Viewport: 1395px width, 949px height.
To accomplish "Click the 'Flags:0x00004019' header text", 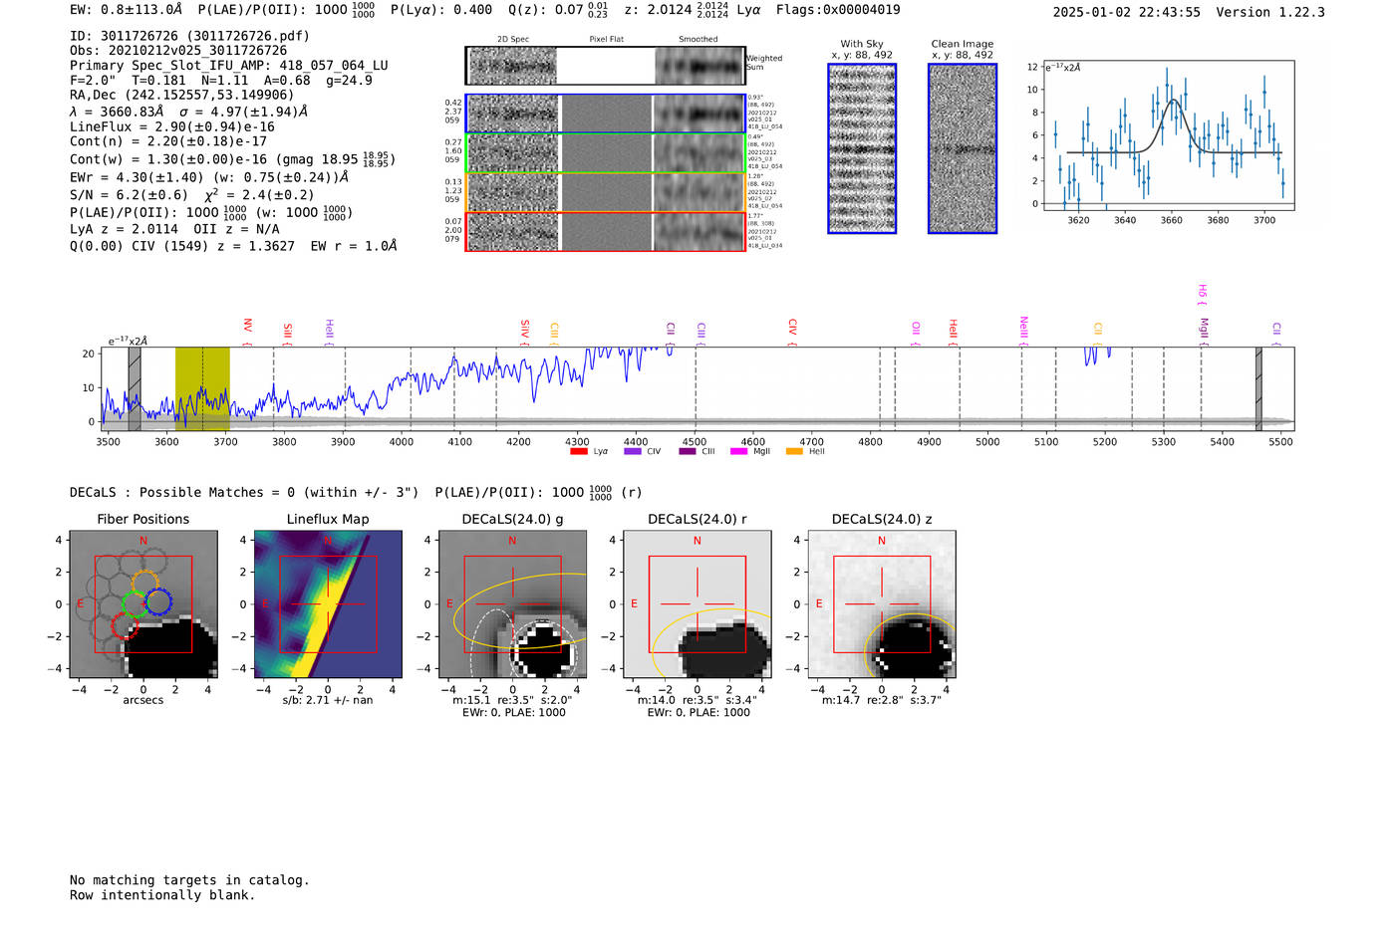I will point(838,9).
